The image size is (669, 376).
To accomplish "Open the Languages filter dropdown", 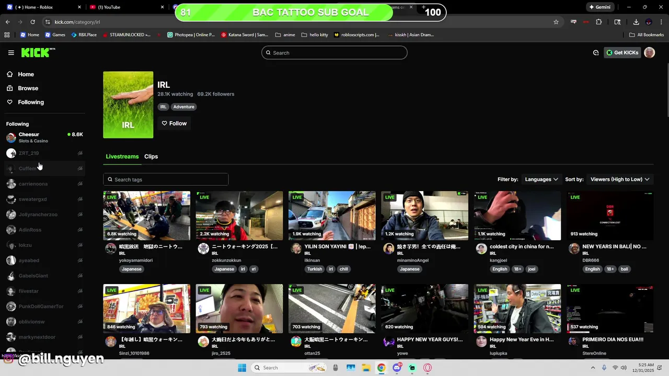I will pos(541,179).
